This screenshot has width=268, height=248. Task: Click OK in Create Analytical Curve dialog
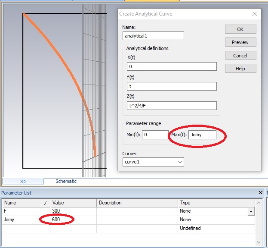click(240, 29)
